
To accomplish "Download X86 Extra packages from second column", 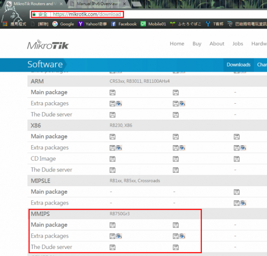I will (176, 148).
